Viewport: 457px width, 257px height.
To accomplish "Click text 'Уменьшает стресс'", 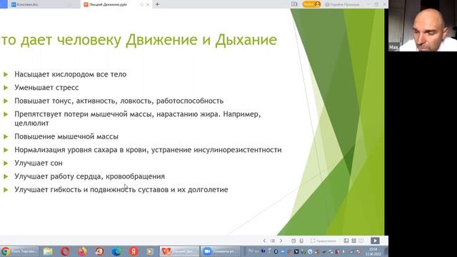I will point(46,87).
